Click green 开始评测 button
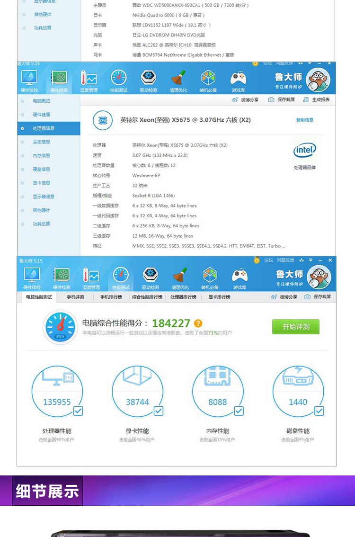 point(296,327)
